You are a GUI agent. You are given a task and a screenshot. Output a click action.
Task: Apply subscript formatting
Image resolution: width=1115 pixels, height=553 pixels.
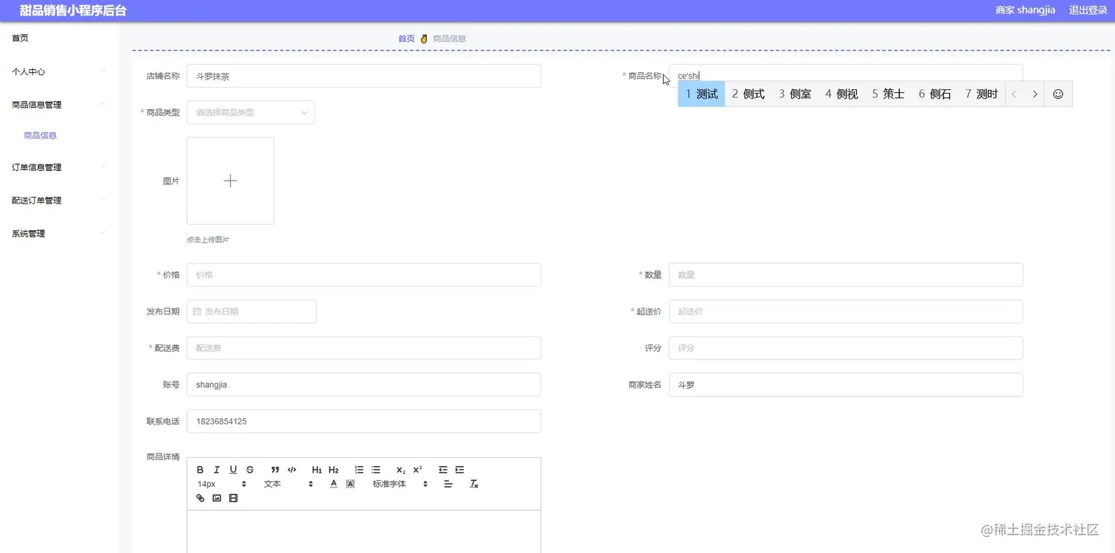click(400, 470)
